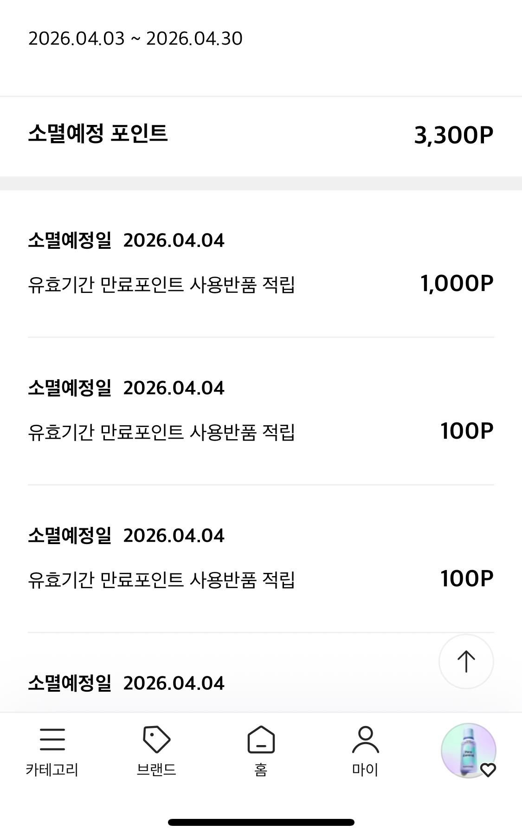The image size is (522, 837).
Task: Select the 소멸예정 포인트 heading
Action: pos(97,134)
